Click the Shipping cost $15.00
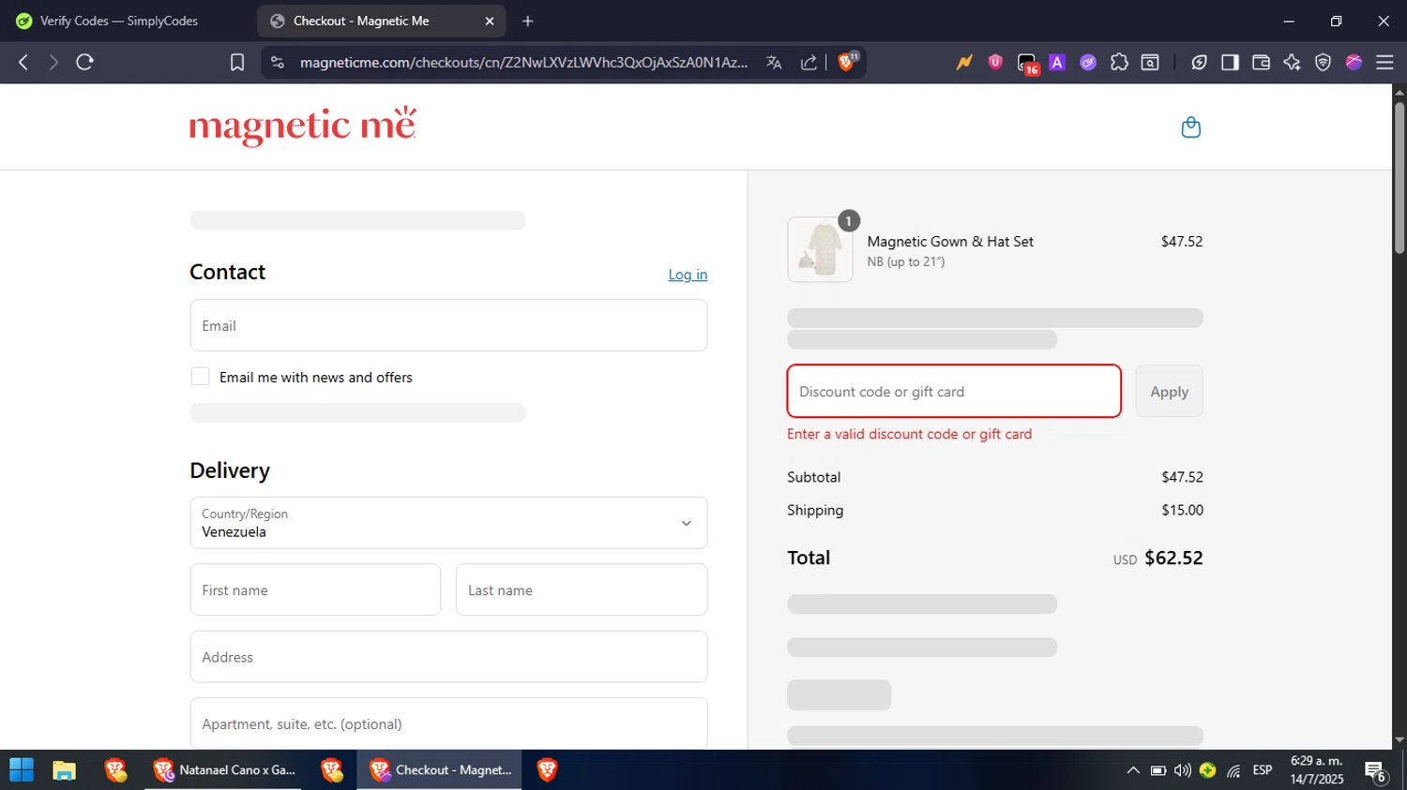Screen dimensions: 1407x790 (1182, 510)
